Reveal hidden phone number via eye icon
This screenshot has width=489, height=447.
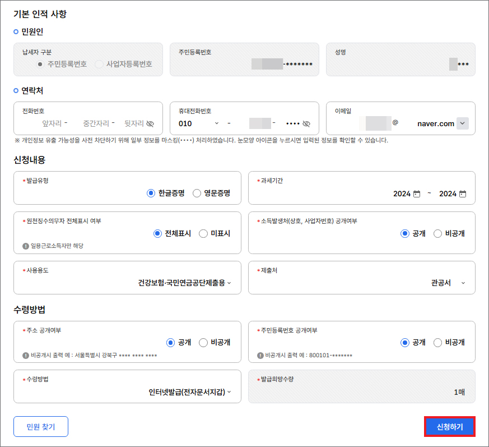pos(150,123)
